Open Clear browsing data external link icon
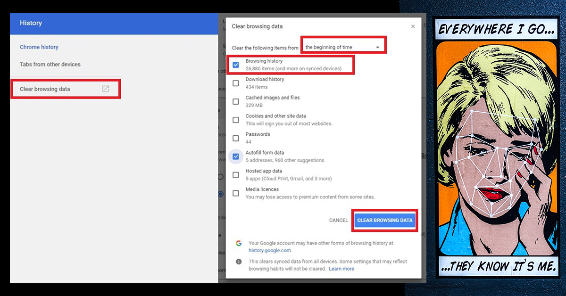Screen dimensions: 566x296 (x=106, y=89)
